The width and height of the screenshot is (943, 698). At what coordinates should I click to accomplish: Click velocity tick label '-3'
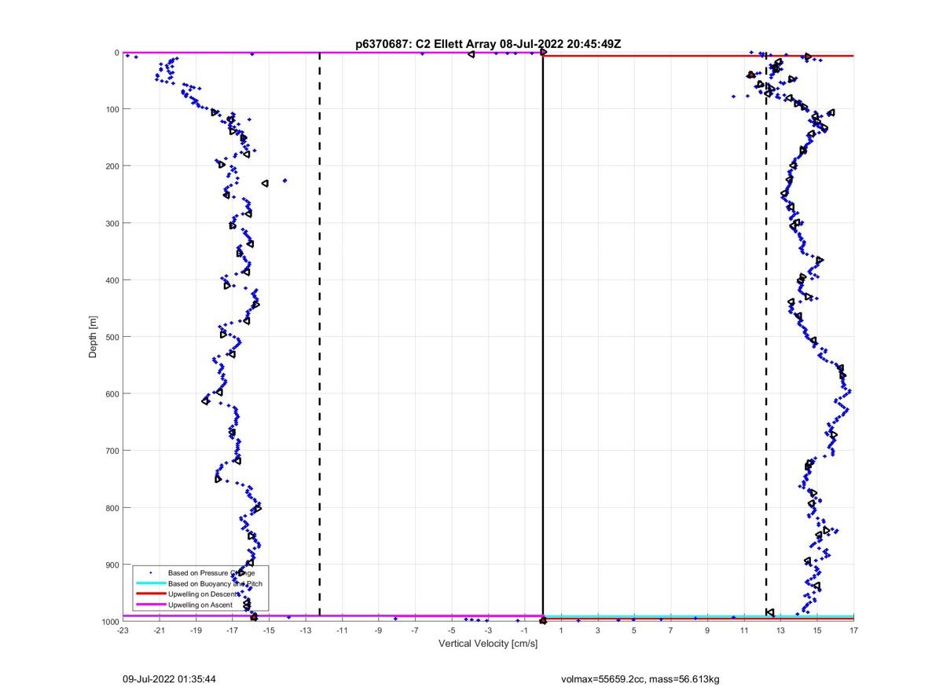488,630
